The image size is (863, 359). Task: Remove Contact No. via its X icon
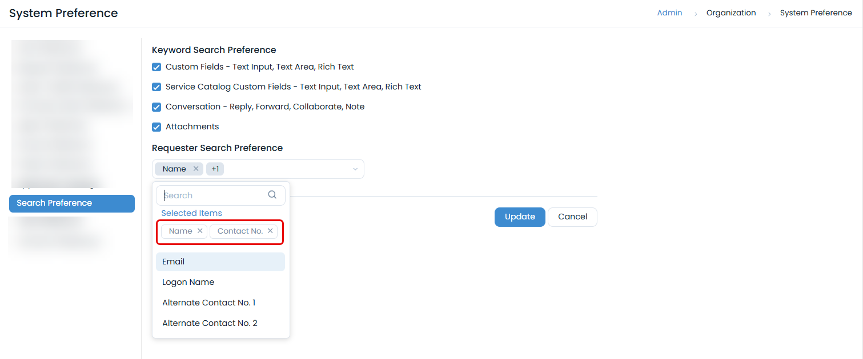(x=270, y=231)
